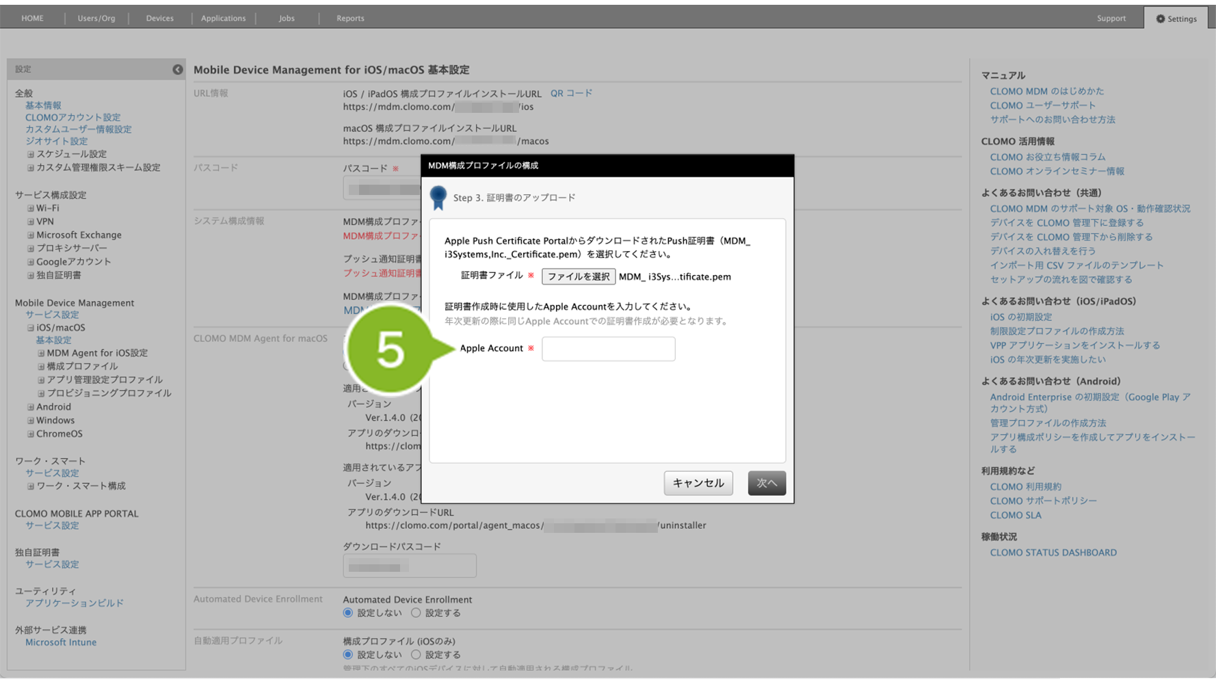
Task: Open the Applications tab
Action: (223, 18)
